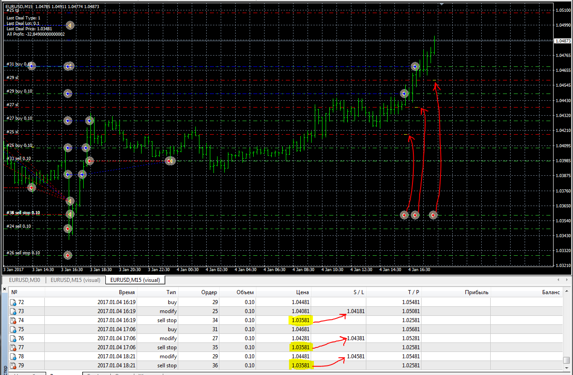The height and width of the screenshot is (375, 573).
Task: Click the modify icon in row 73
Action: click(x=13, y=311)
